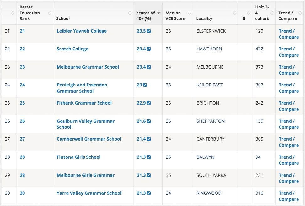Viewport: 305px width, 206px height.
Task: Open external link icon beside Firbank 22.9 score
Action: click(x=149, y=103)
